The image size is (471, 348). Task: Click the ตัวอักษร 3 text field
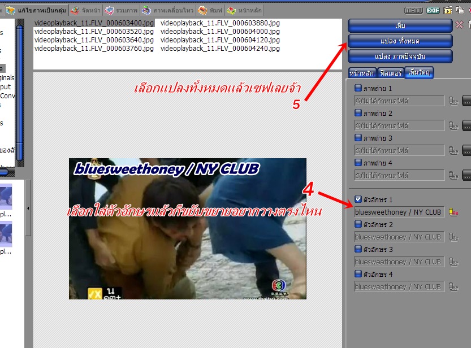(x=399, y=262)
